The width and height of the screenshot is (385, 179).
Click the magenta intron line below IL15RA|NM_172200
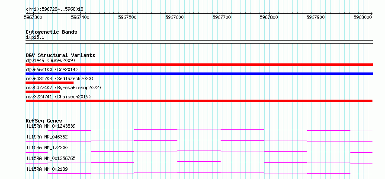[x=199, y=151]
